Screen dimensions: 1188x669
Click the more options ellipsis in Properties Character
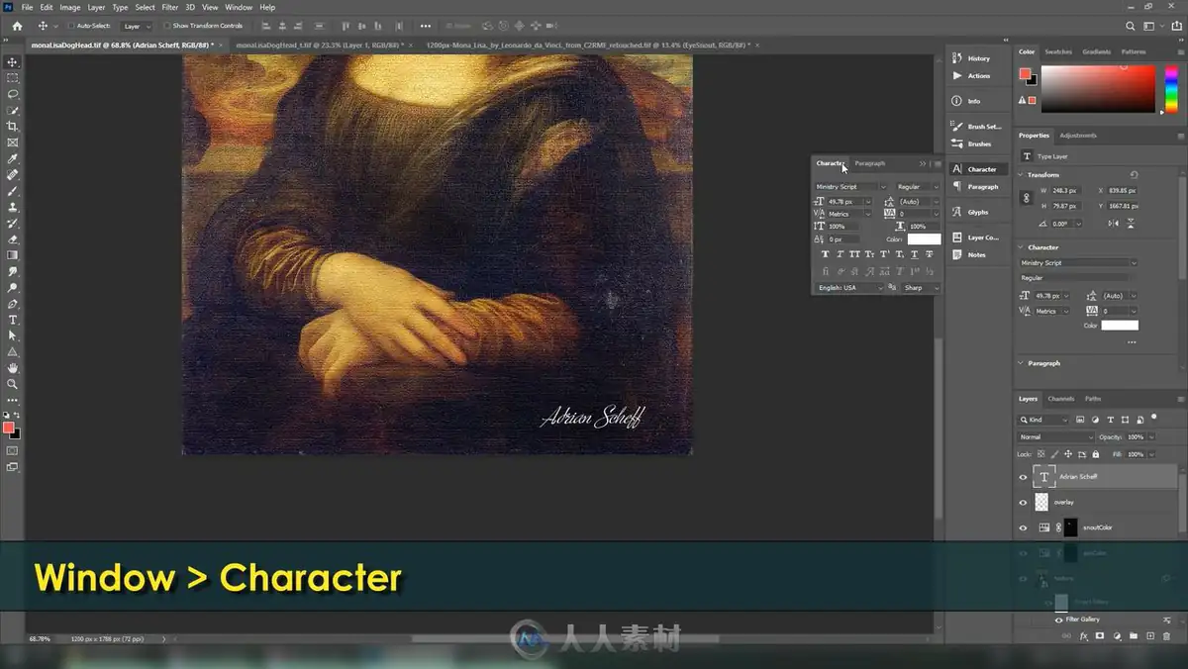pyautogui.click(x=1132, y=342)
